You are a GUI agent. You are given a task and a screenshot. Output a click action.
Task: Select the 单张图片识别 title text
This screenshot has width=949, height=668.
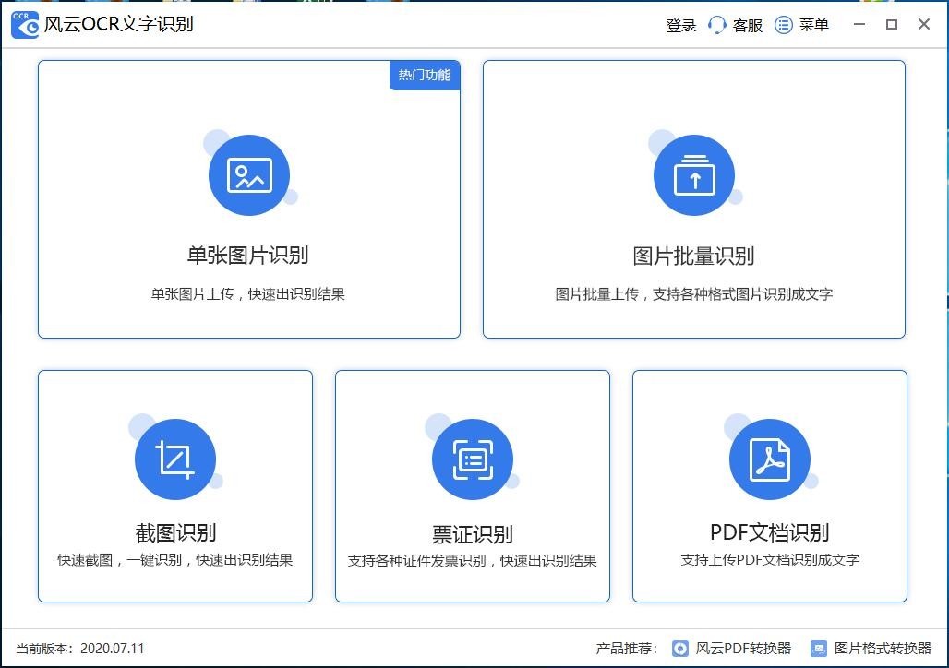(x=247, y=256)
